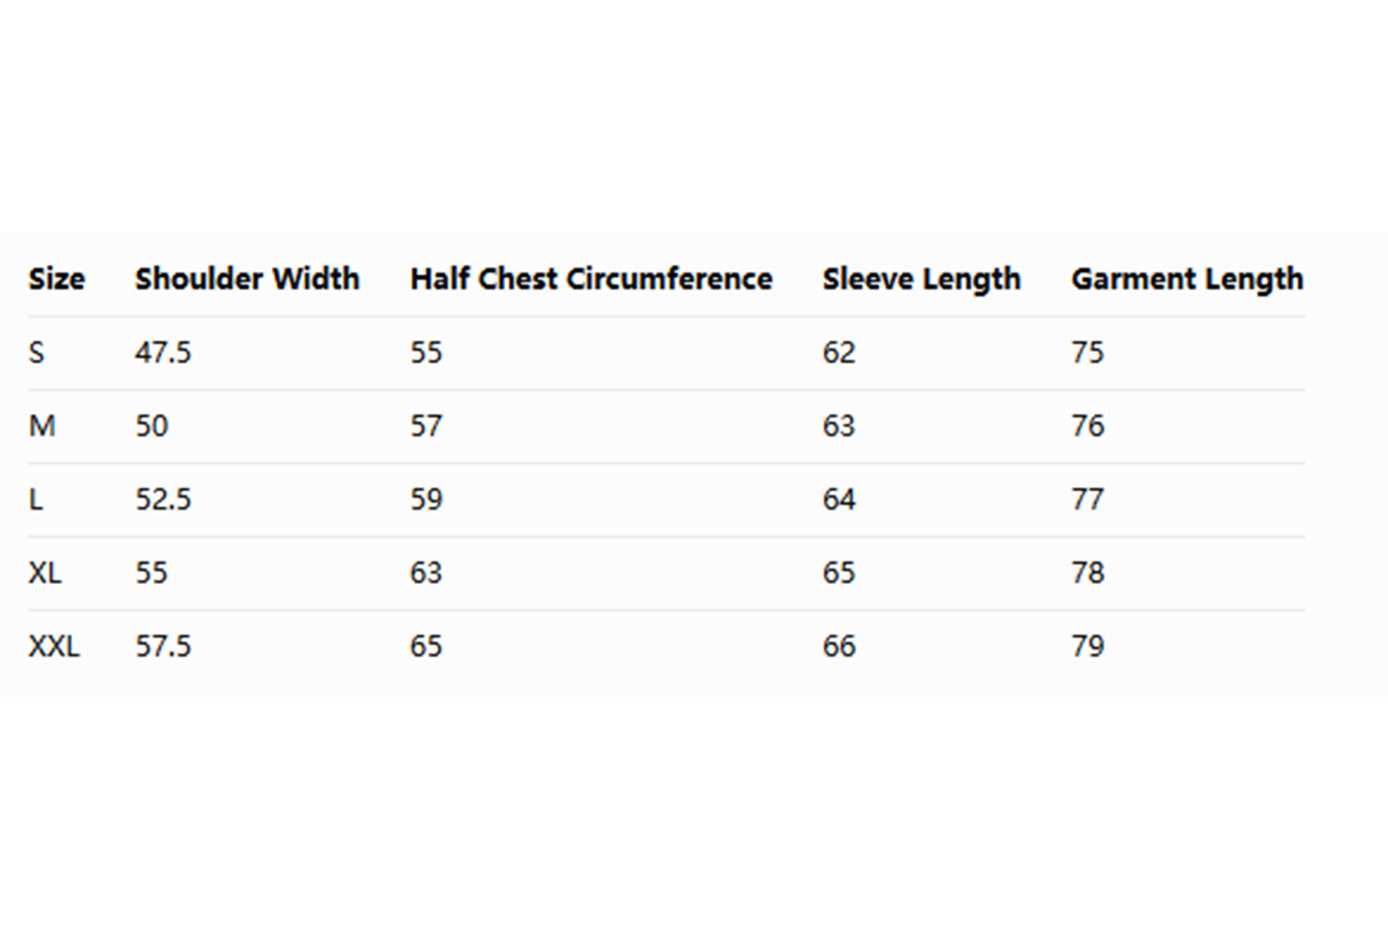Select the XXL size row label
1388x929 pixels.
(54, 646)
